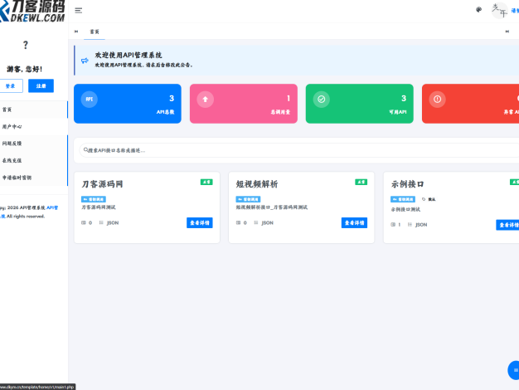The image size is (519, 390).
Task: Click the tab-bar left scroll arrow icon
Action: pos(76,32)
